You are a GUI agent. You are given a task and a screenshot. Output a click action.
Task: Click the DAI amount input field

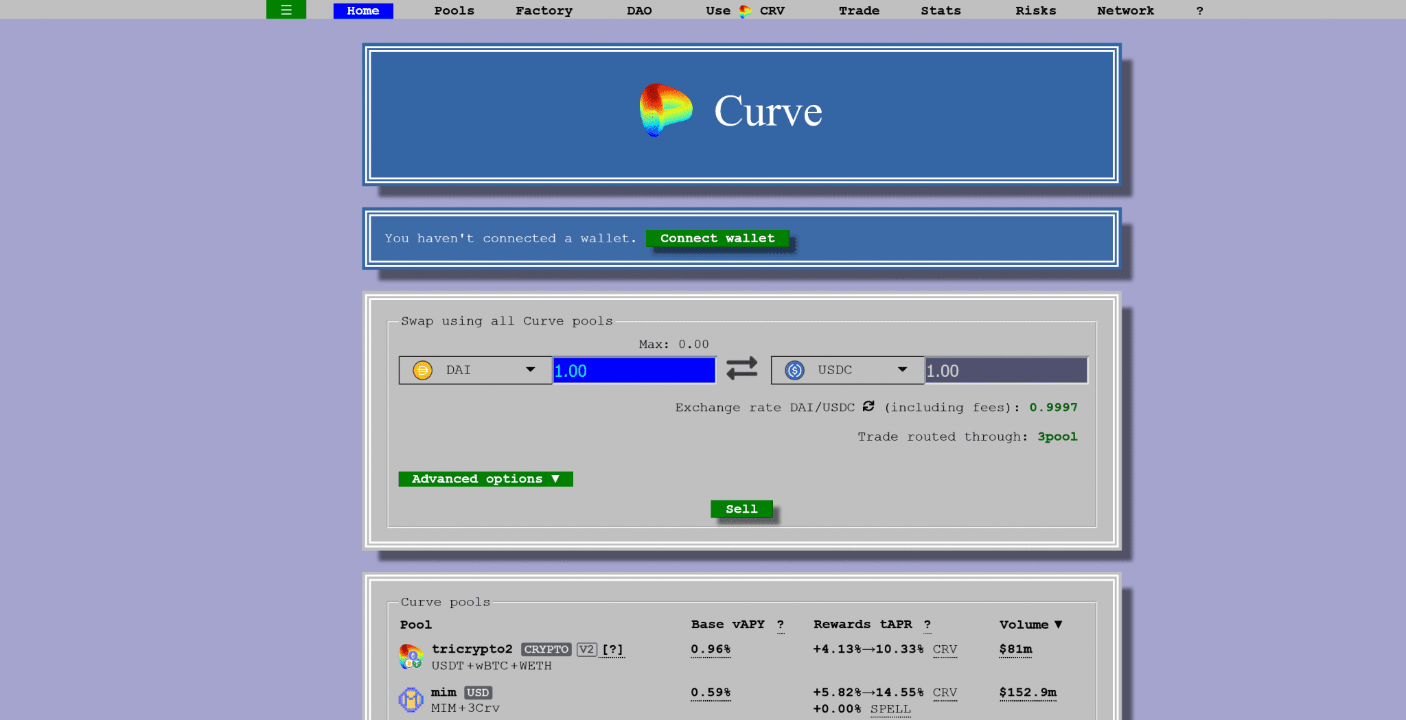[x=634, y=371]
